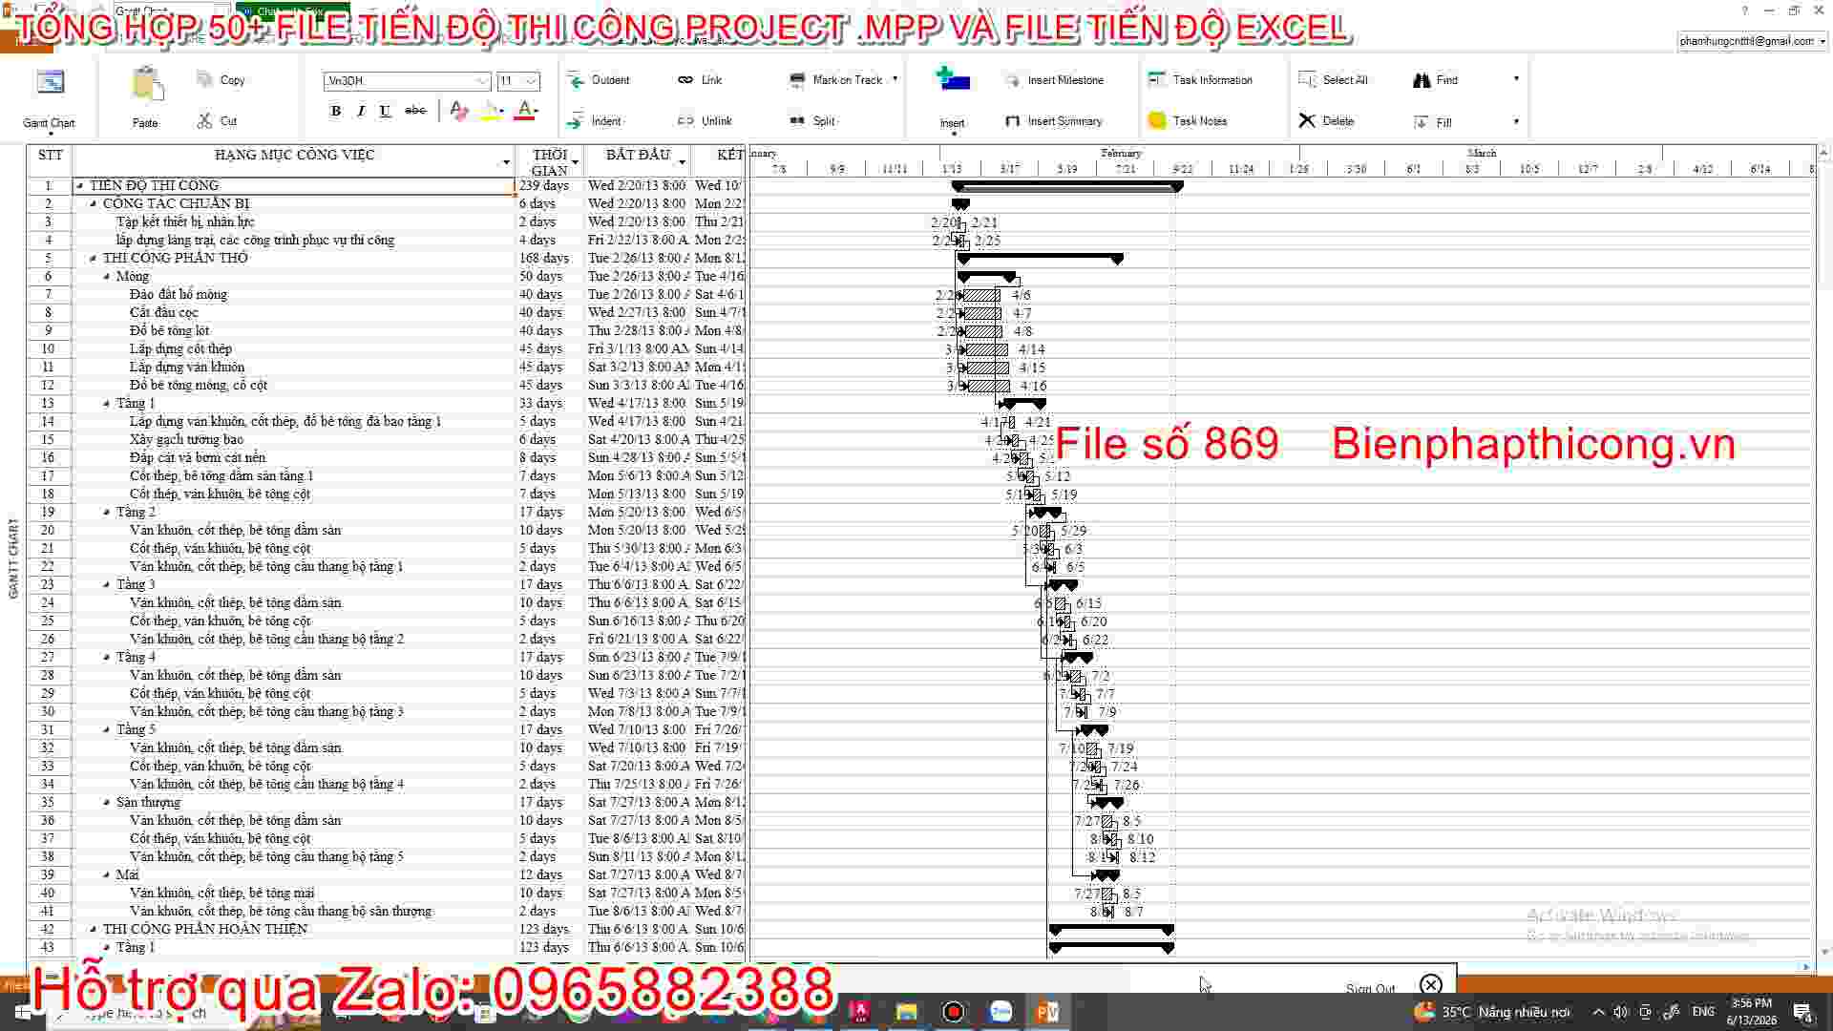Click the vertical scrollbar up arrow
1833x1031 pixels.
pyautogui.click(x=1823, y=153)
